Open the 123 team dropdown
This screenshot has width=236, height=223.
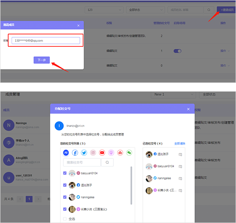point(104,10)
